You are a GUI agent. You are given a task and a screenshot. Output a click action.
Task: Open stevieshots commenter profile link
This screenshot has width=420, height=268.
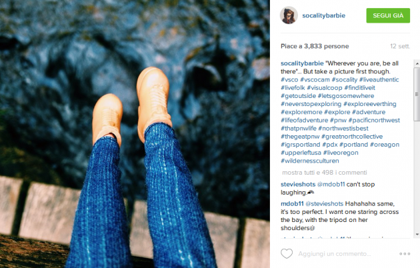click(x=298, y=185)
